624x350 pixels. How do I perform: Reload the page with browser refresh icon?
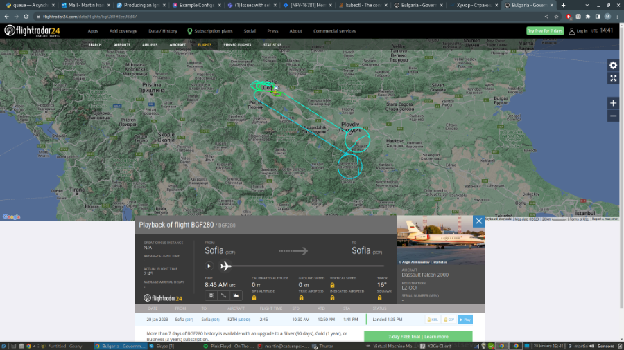[26, 17]
